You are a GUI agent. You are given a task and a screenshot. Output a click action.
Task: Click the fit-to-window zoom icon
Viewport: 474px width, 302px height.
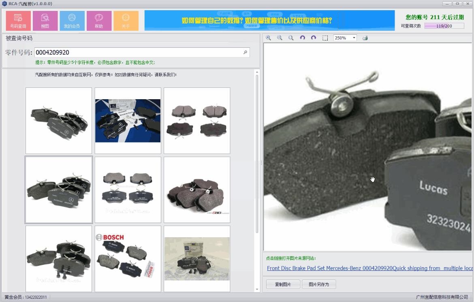291,38
